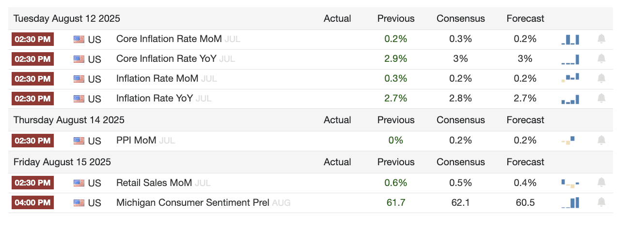The height and width of the screenshot is (229, 628).
Task: Open Inflation Rate YoY indicator link
Action: [x=155, y=99]
